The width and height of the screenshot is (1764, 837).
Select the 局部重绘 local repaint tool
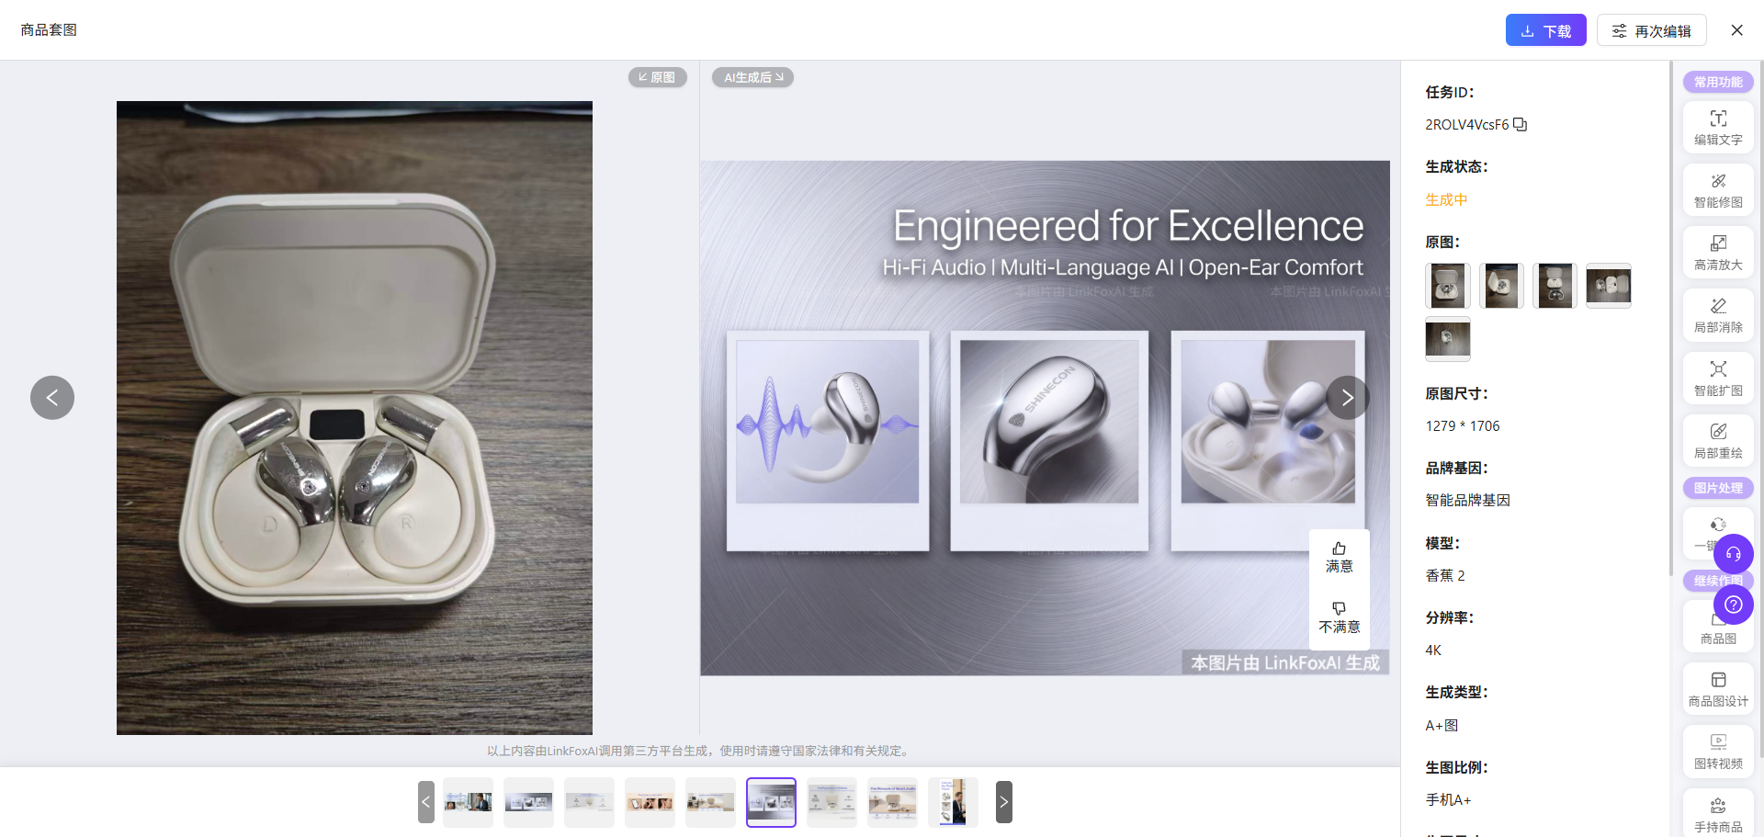(1717, 441)
